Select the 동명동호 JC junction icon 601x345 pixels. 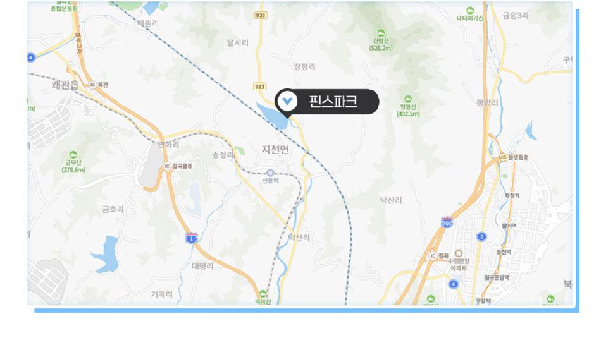(504, 157)
